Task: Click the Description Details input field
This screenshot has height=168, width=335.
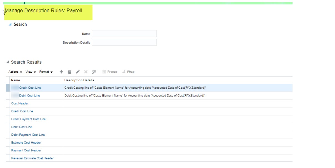Action: click(x=124, y=43)
